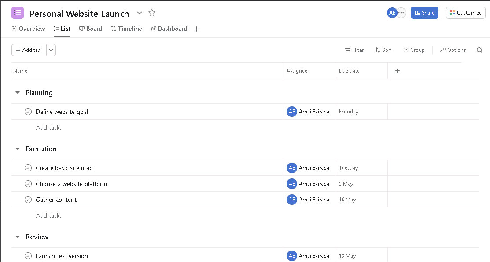
Task: Open the Dashboard tab
Action: click(169, 29)
